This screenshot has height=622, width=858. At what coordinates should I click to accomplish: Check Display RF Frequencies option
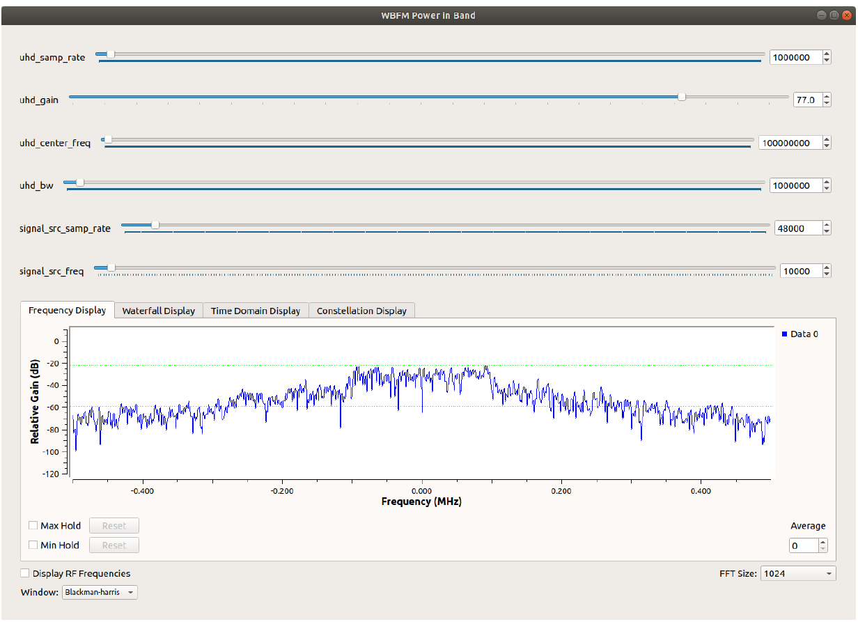click(x=25, y=573)
